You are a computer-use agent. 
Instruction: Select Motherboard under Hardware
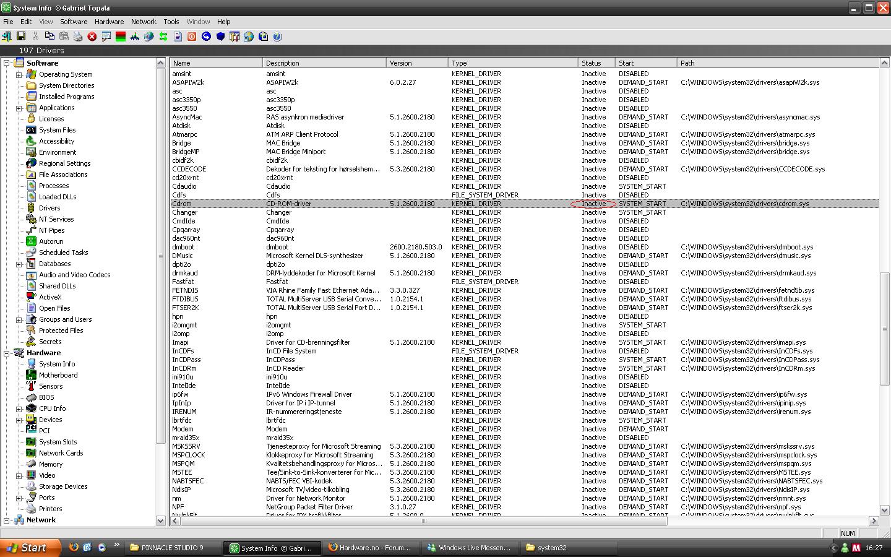point(58,375)
